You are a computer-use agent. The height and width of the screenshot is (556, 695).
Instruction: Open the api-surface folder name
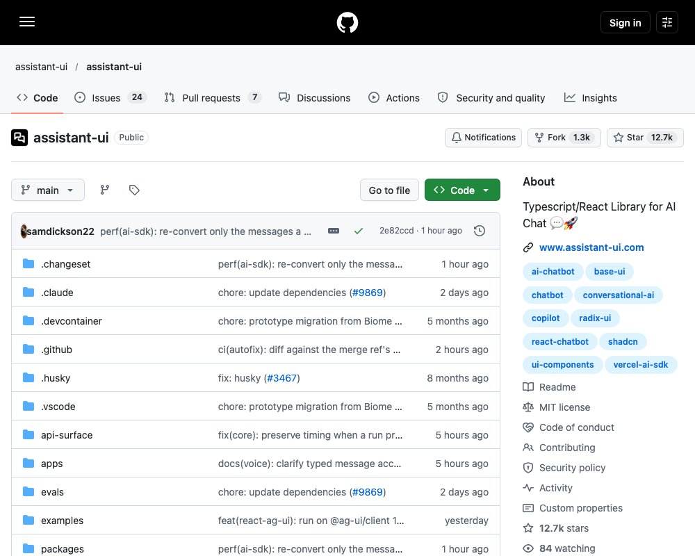click(x=67, y=435)
